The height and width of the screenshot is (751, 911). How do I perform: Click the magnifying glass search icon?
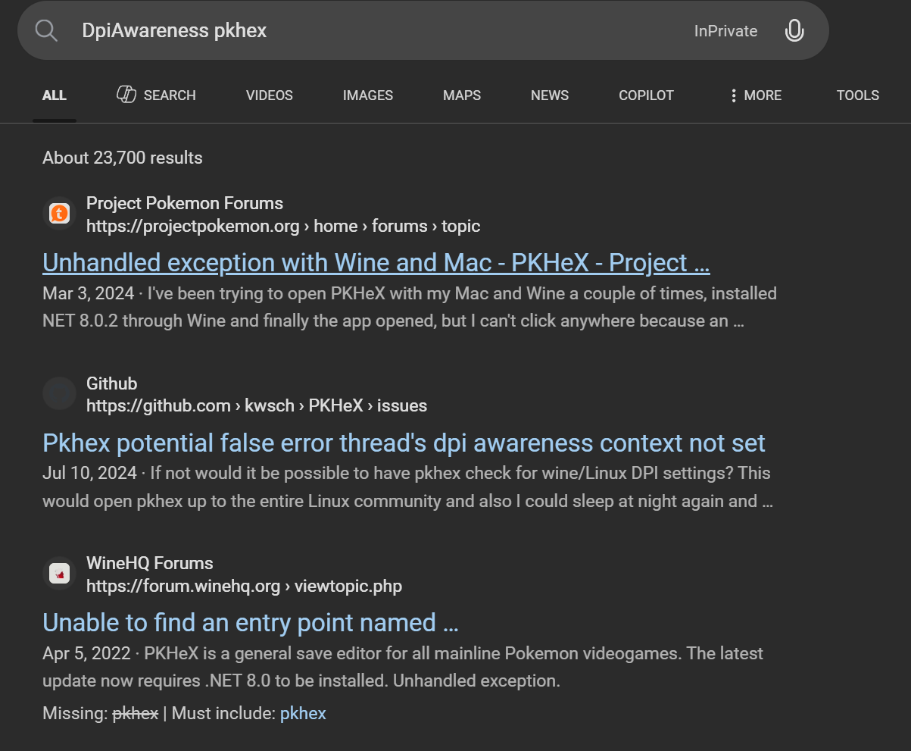[46, 31]
